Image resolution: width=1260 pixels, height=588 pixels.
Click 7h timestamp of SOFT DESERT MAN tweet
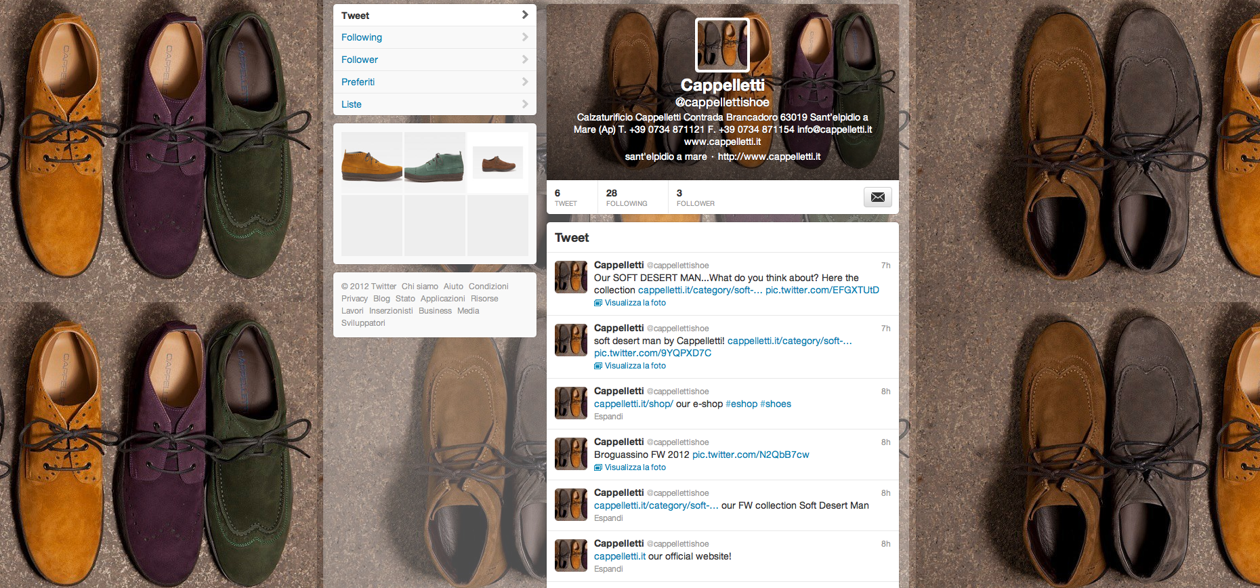pyautogui.click(x=885, y=266)
